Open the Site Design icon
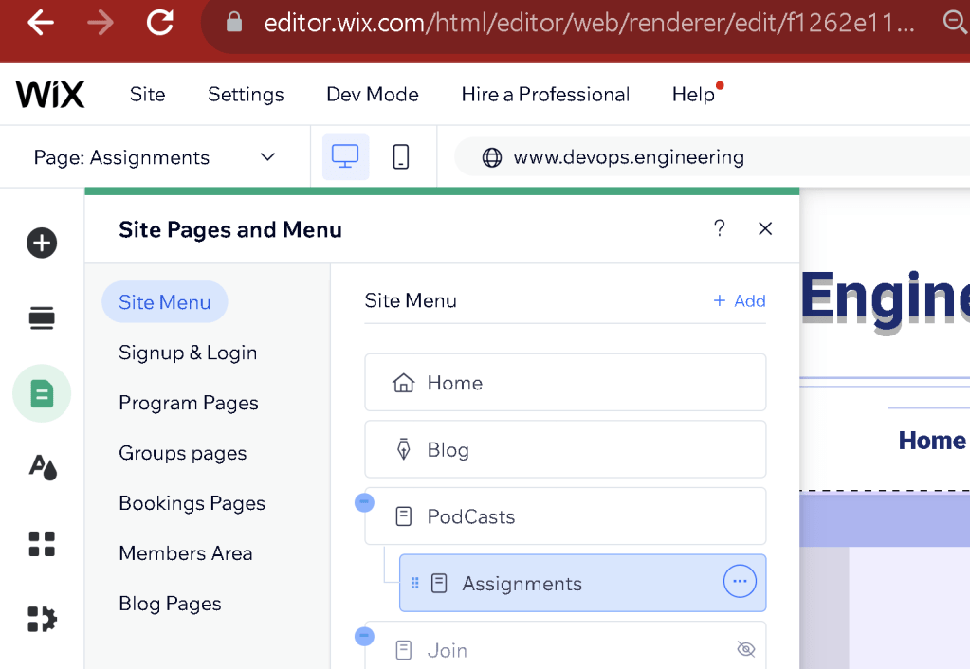 tap(43, 467)
